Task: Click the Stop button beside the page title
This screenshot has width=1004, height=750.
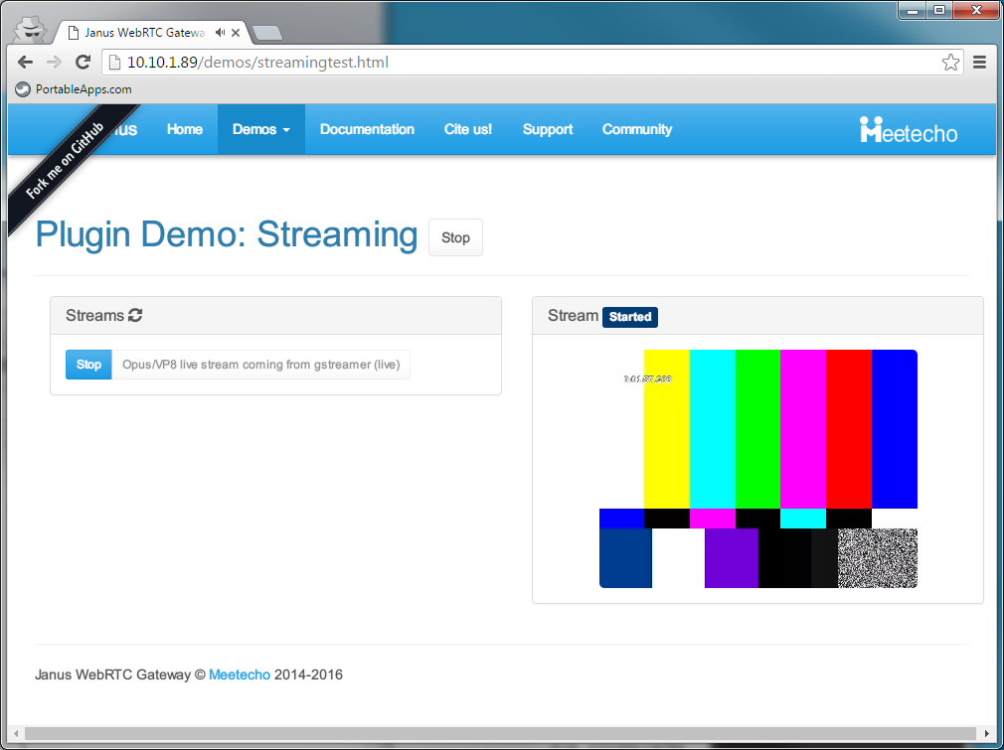Action: click(455, 237)
